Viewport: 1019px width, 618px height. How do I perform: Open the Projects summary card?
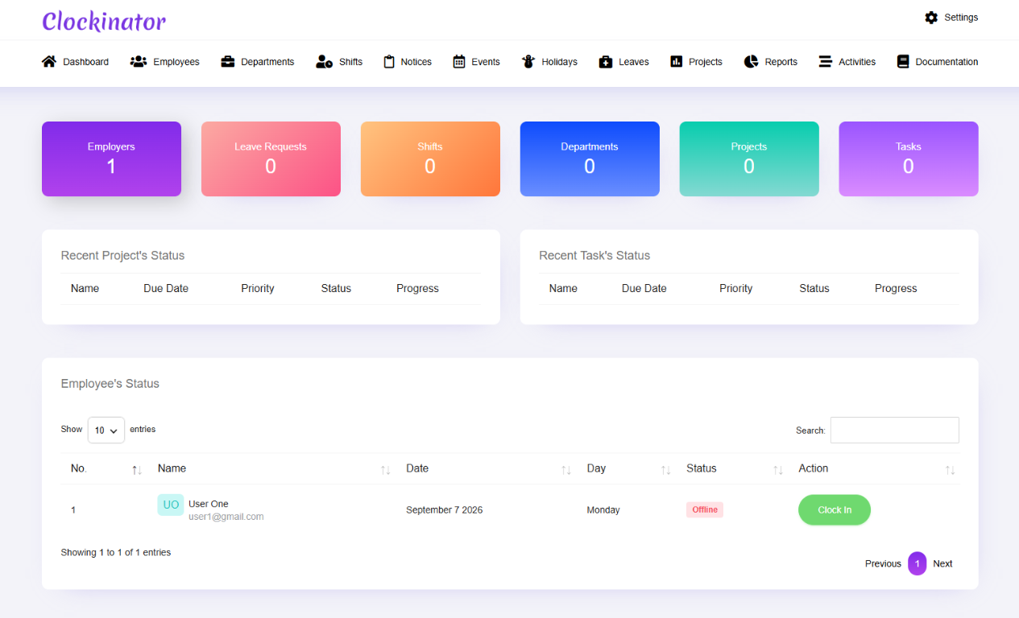(x=749, y=159)
